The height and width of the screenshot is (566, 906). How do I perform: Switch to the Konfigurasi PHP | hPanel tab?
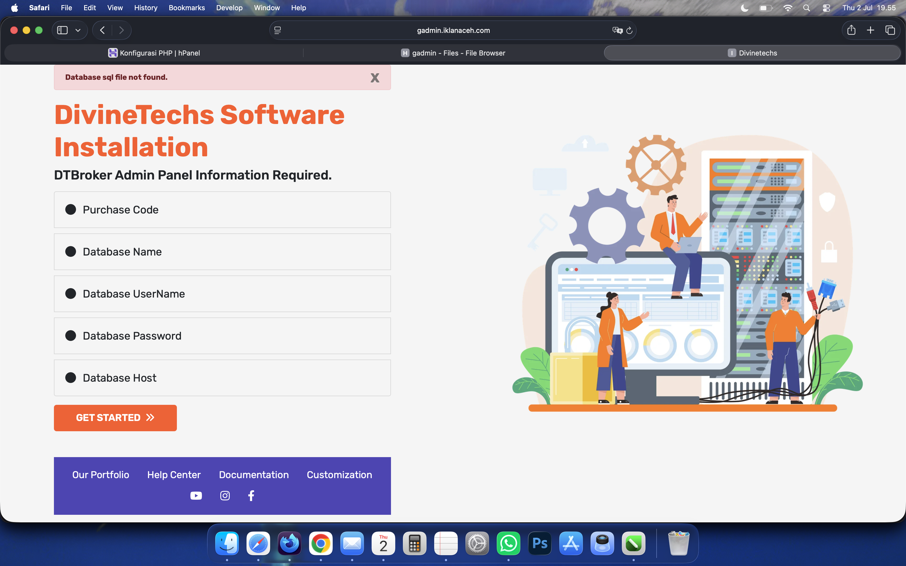(154, 53)
